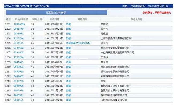The width and height of the screenshot is (174, 107).
Task: Select the date cell 2011年06月27日
Action: [54, 62]
